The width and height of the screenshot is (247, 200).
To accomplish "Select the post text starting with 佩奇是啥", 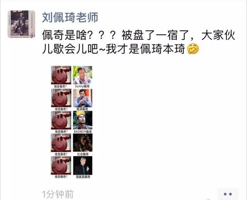I will coord(139,42).
